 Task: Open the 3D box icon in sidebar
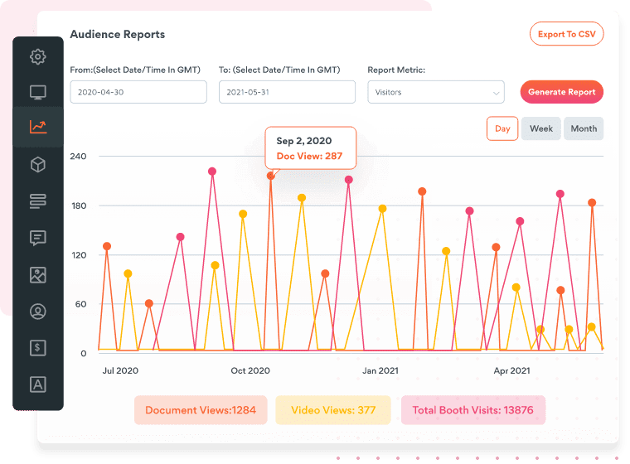[x=37, y=165]
